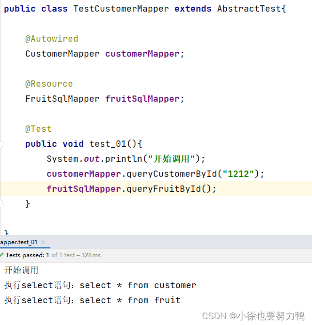Click the 328 ms duration text
Image resolution: width=312 pixels, height=325 pixels.
click(91, 255)
